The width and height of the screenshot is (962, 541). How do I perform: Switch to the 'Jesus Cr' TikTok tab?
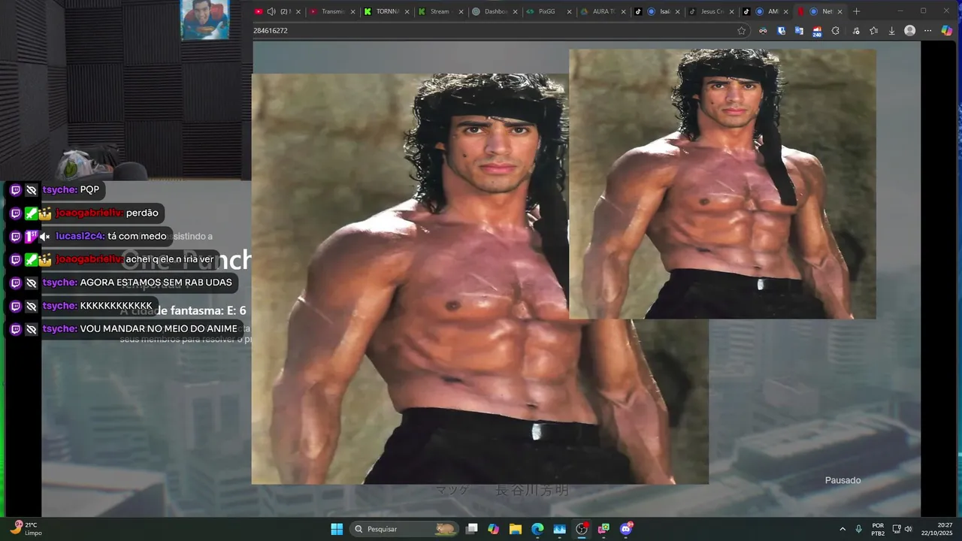[x=712, y=12]
